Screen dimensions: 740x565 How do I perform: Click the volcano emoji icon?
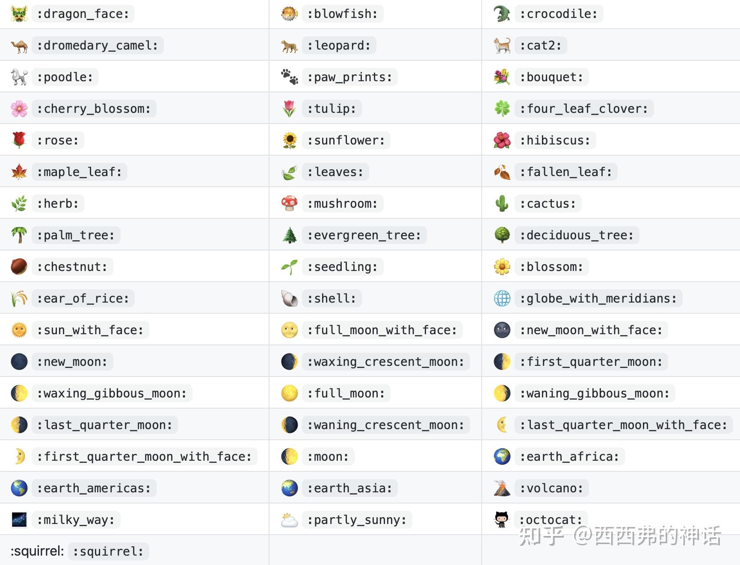click(502, 488)
